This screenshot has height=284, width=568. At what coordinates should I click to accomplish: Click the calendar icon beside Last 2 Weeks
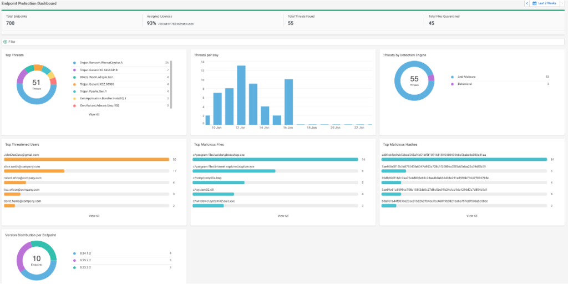pos(534,3)
